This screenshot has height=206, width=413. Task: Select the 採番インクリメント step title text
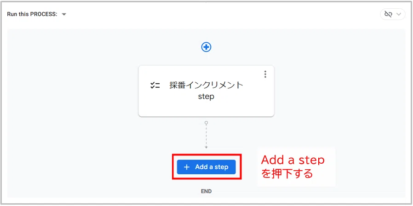point(206,86)
